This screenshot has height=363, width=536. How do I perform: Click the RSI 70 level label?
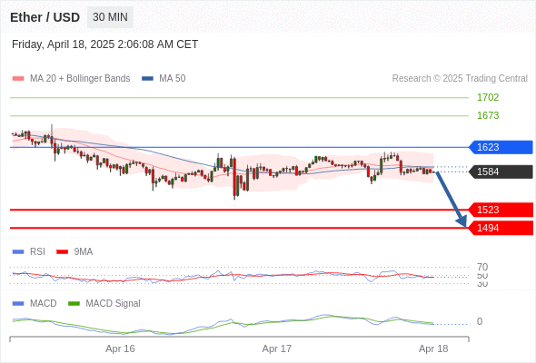[x=482, y=267]
